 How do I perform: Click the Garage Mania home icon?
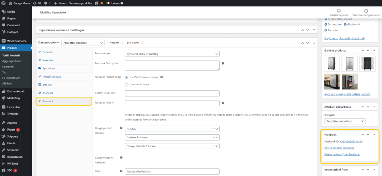pyautogui.click(x=10, y=4)
